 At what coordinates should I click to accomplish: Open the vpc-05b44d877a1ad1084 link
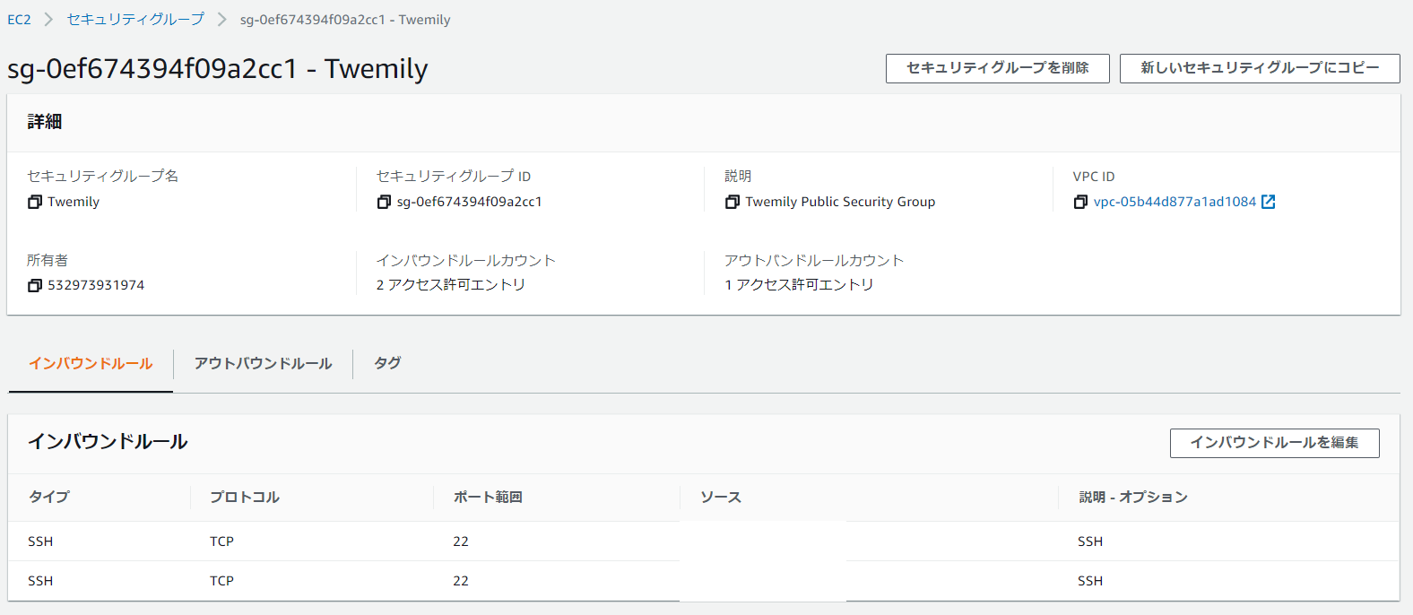click(x=1175, y=202)
